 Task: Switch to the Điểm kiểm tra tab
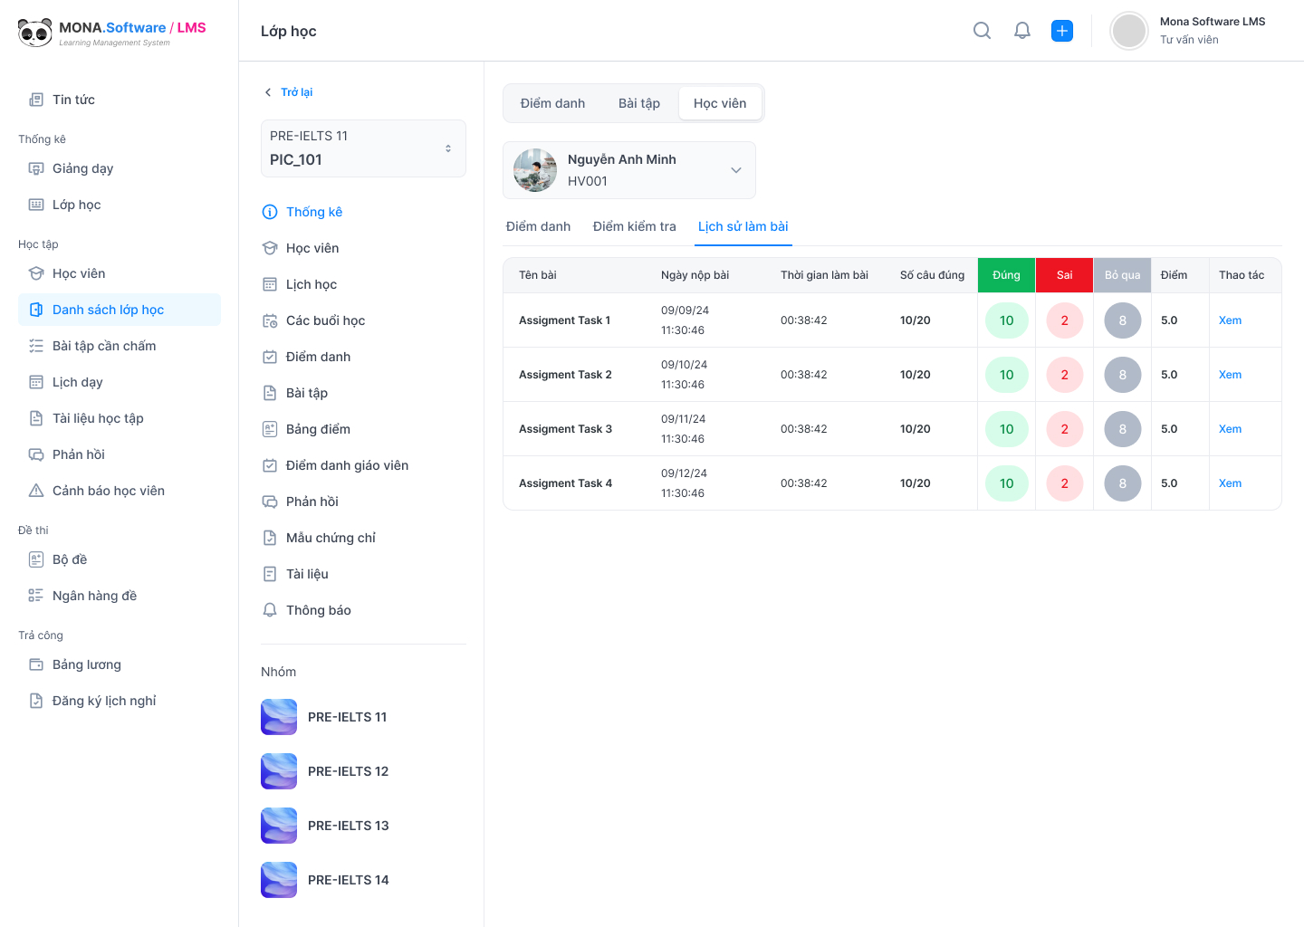click(x=634, y=226)
